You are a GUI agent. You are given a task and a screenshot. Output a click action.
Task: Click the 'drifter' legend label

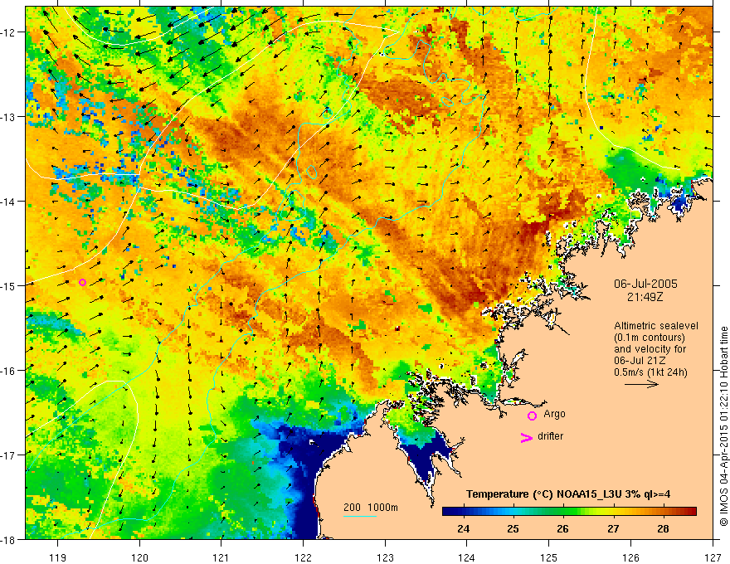pos(550,436)
